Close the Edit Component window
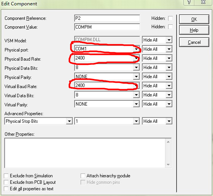The image size is (213, 196). coord(203,2)
